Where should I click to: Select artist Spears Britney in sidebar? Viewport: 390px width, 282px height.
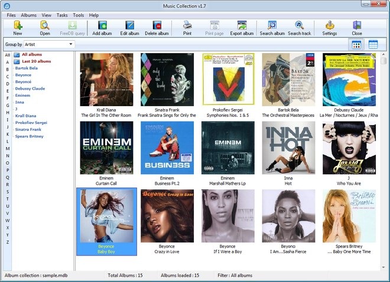coord(30,136)
